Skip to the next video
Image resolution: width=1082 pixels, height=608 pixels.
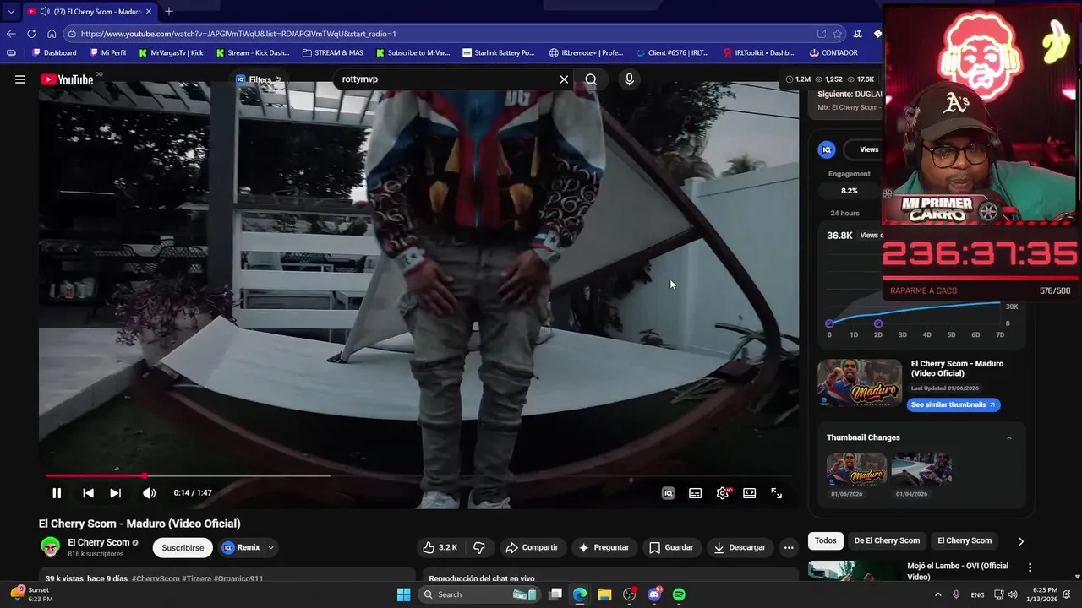116,493
